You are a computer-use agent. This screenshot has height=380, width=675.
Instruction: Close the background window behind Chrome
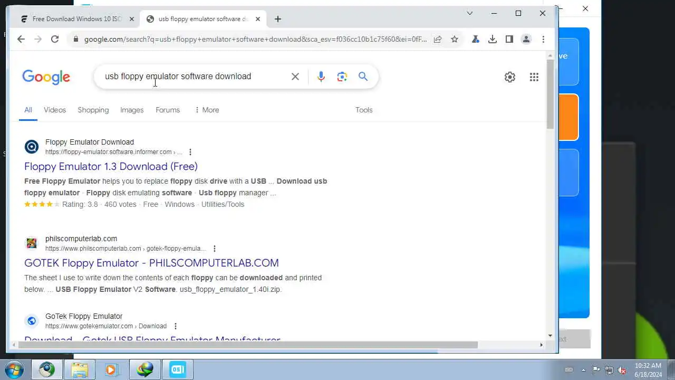[585, 8]
